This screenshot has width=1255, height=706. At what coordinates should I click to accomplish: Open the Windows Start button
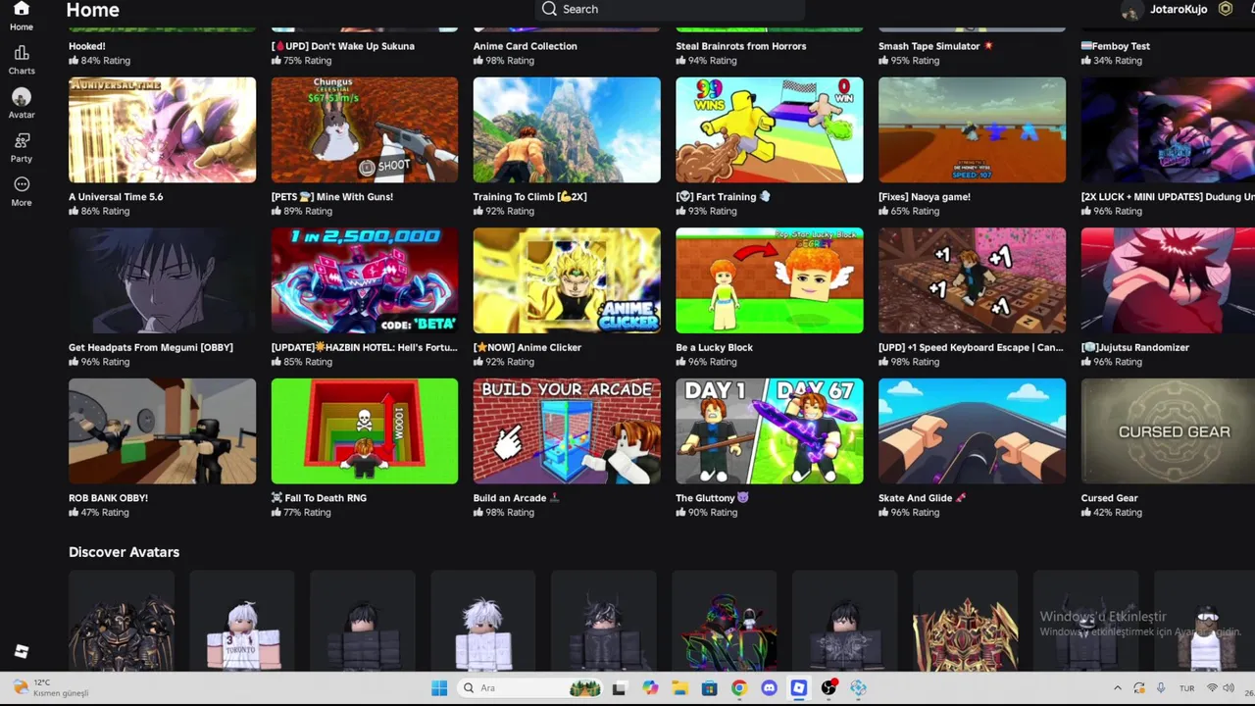[x=439, y=688]
